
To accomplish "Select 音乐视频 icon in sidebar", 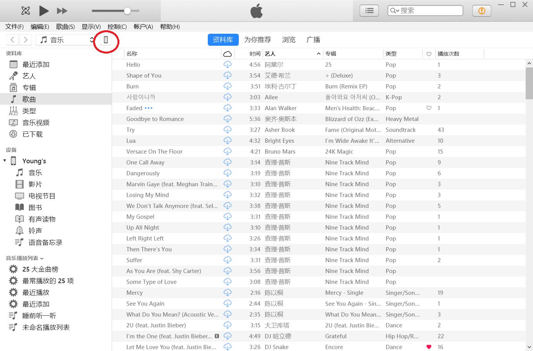I will pos(14,123).
